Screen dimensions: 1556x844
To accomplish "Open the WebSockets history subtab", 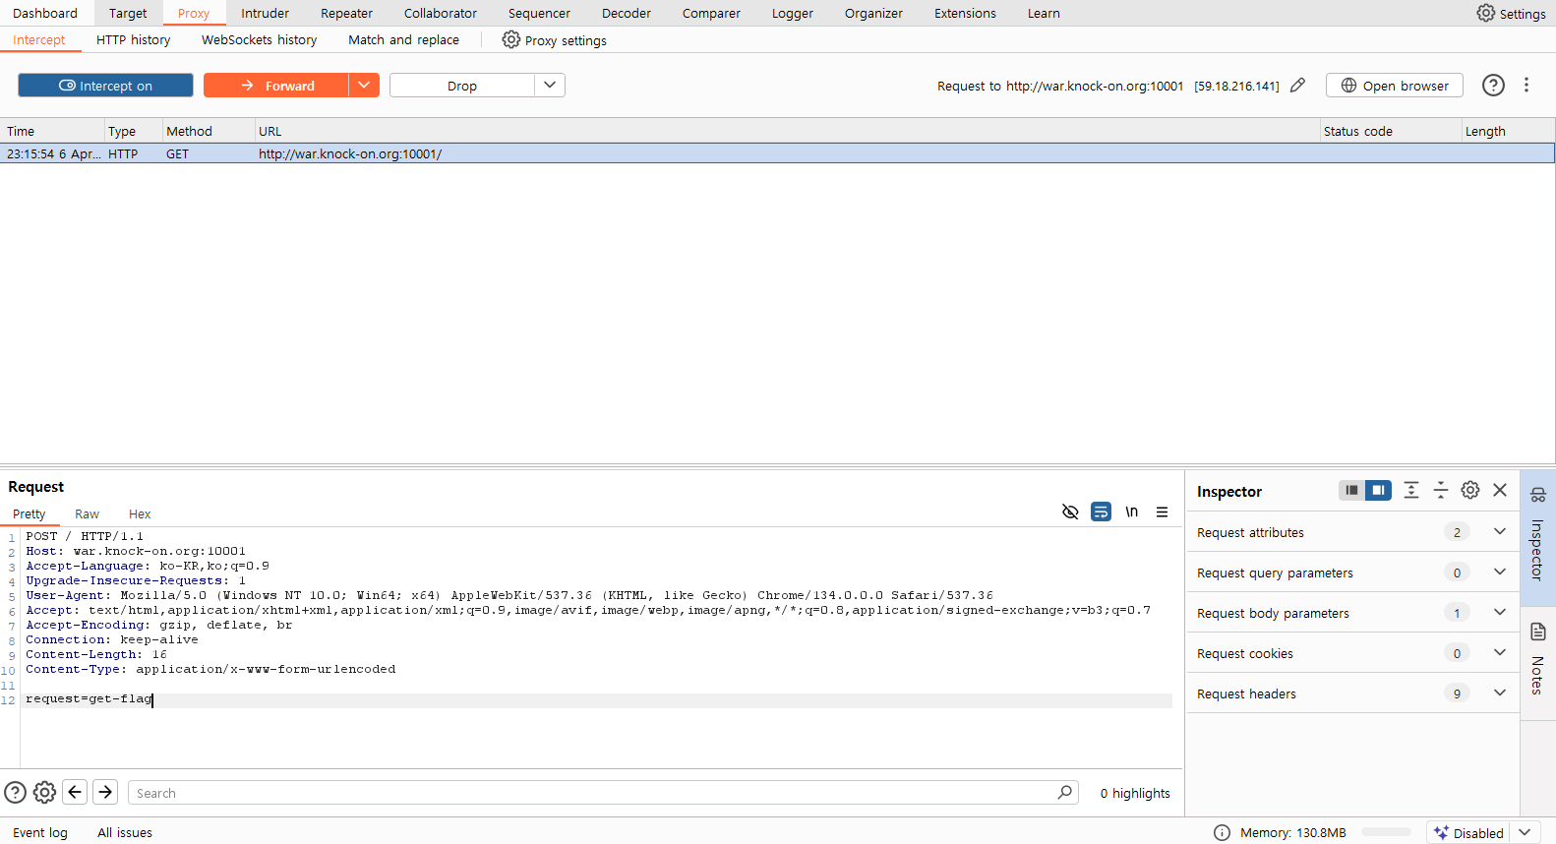I will (259, 39).
